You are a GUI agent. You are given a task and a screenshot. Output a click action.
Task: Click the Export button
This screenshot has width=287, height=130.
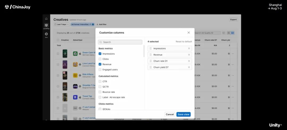(233, 20)
